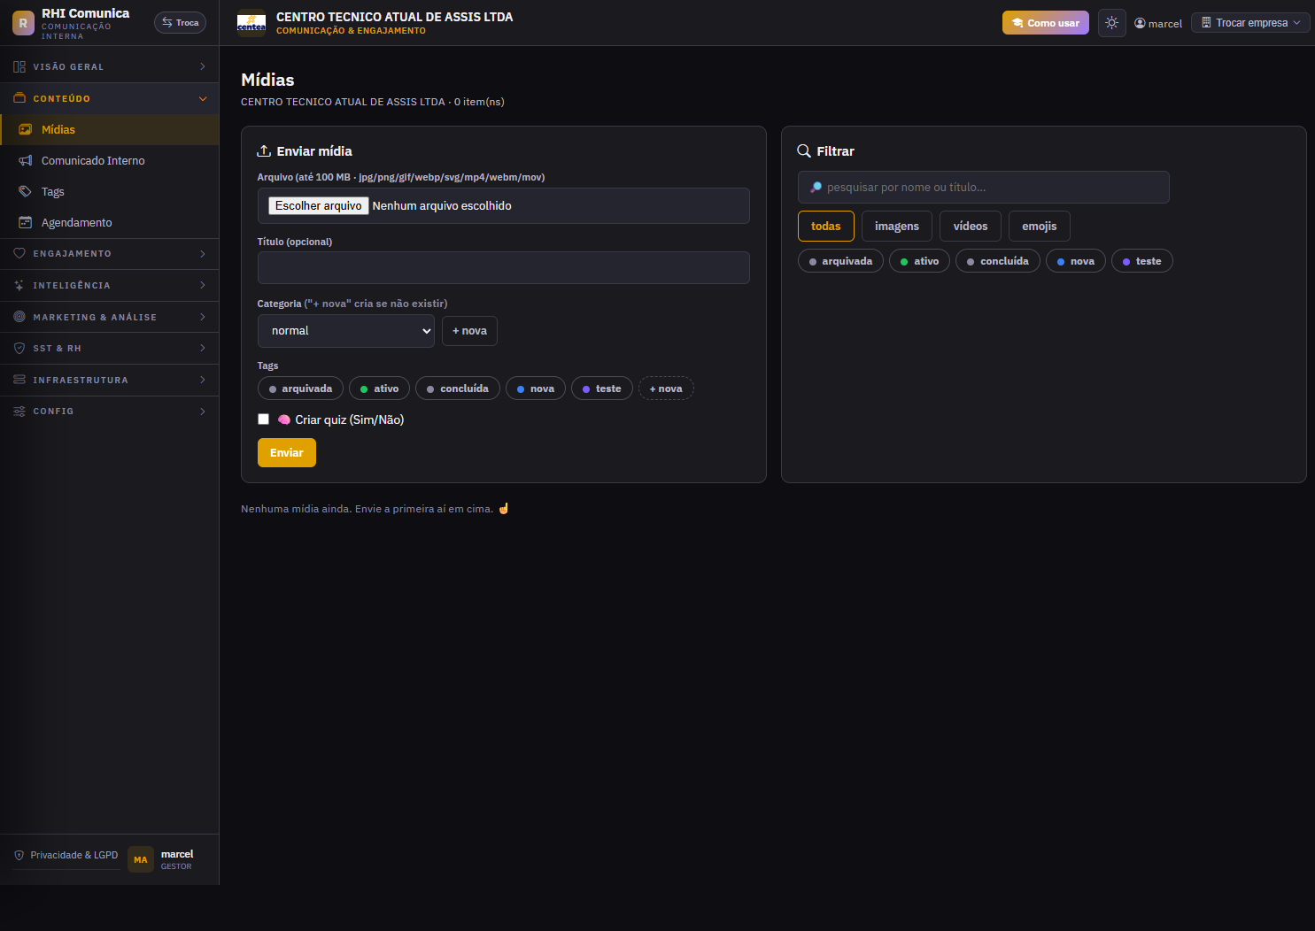This screenshot has width=1315, height=931.
Task: Click + nova category button
Action: (469, 331)
